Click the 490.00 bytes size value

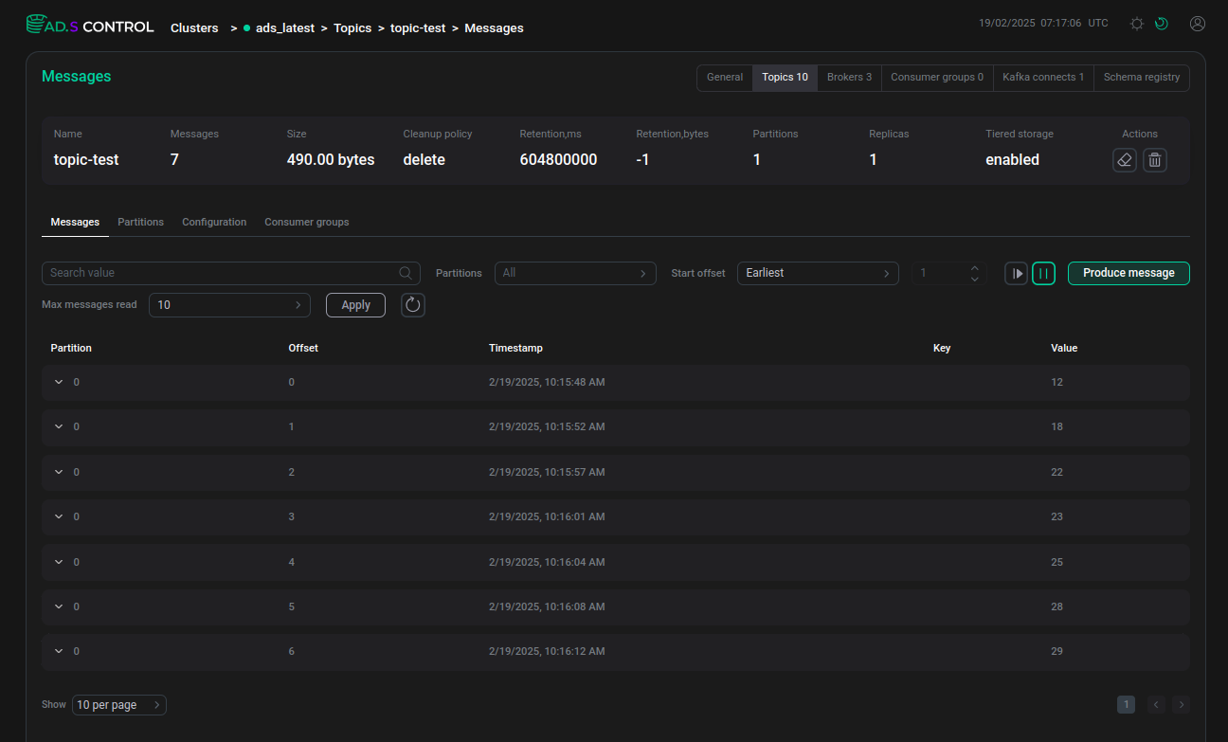[331, 160]
